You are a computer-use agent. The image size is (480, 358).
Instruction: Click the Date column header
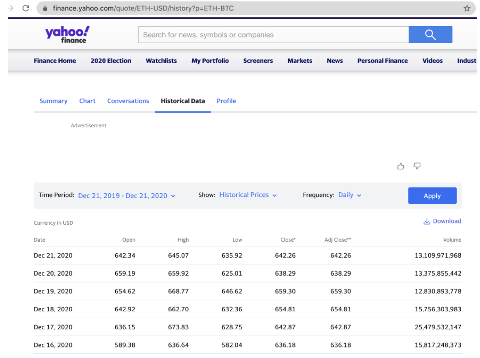point(39,240)
